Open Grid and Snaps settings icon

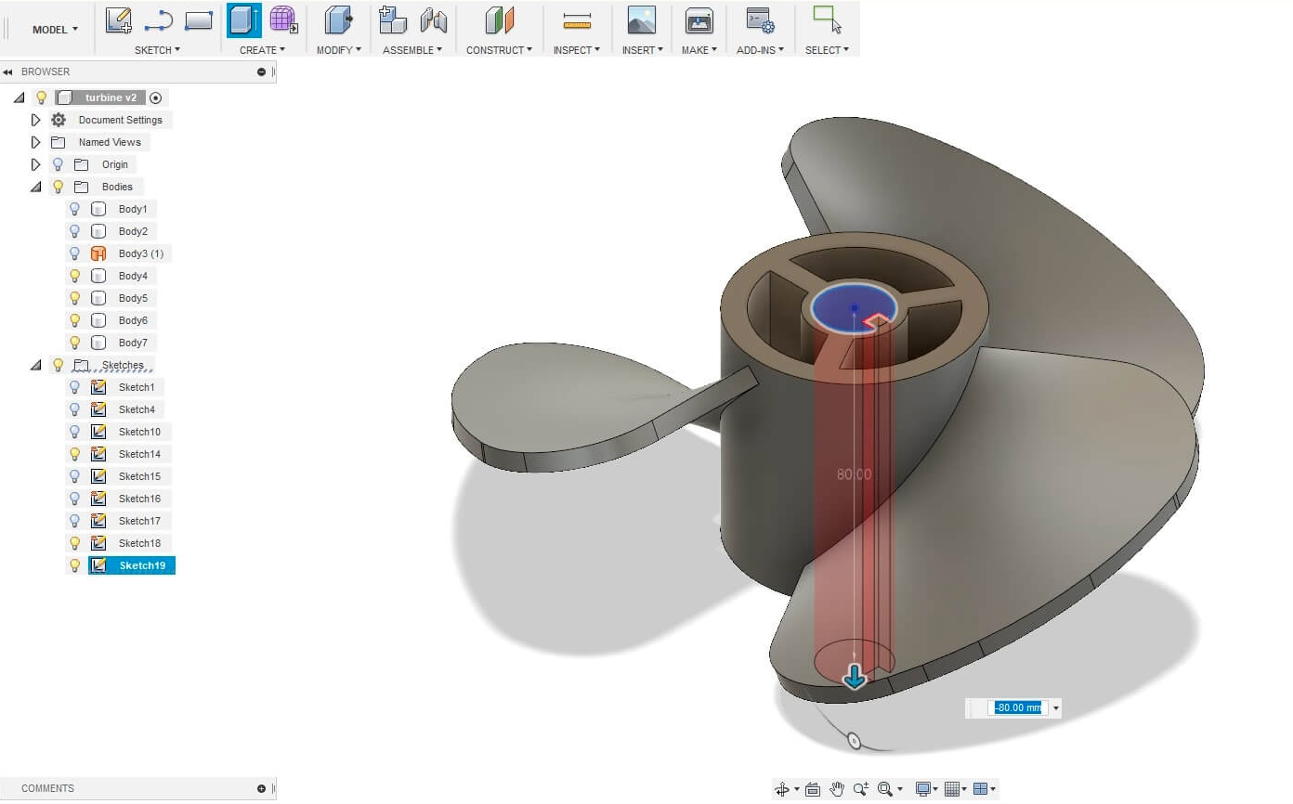point(951,789)
